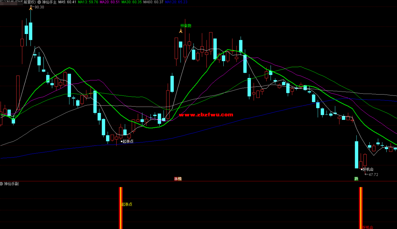
Task: Click the 好机会 signal bar in sub-chart
Action: point(361,207)
